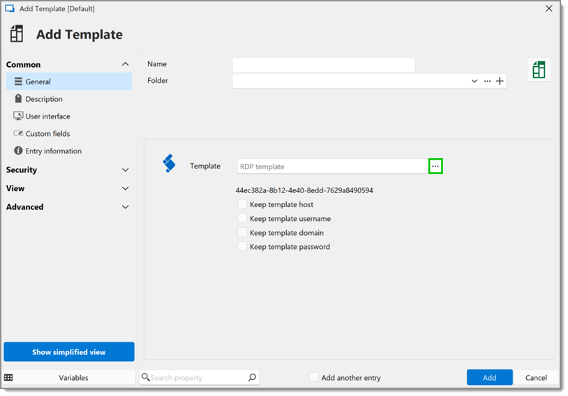The image size is (568, 396).
Task: Expand the Advanced section chevron
Action: click(x=126, y=207)
